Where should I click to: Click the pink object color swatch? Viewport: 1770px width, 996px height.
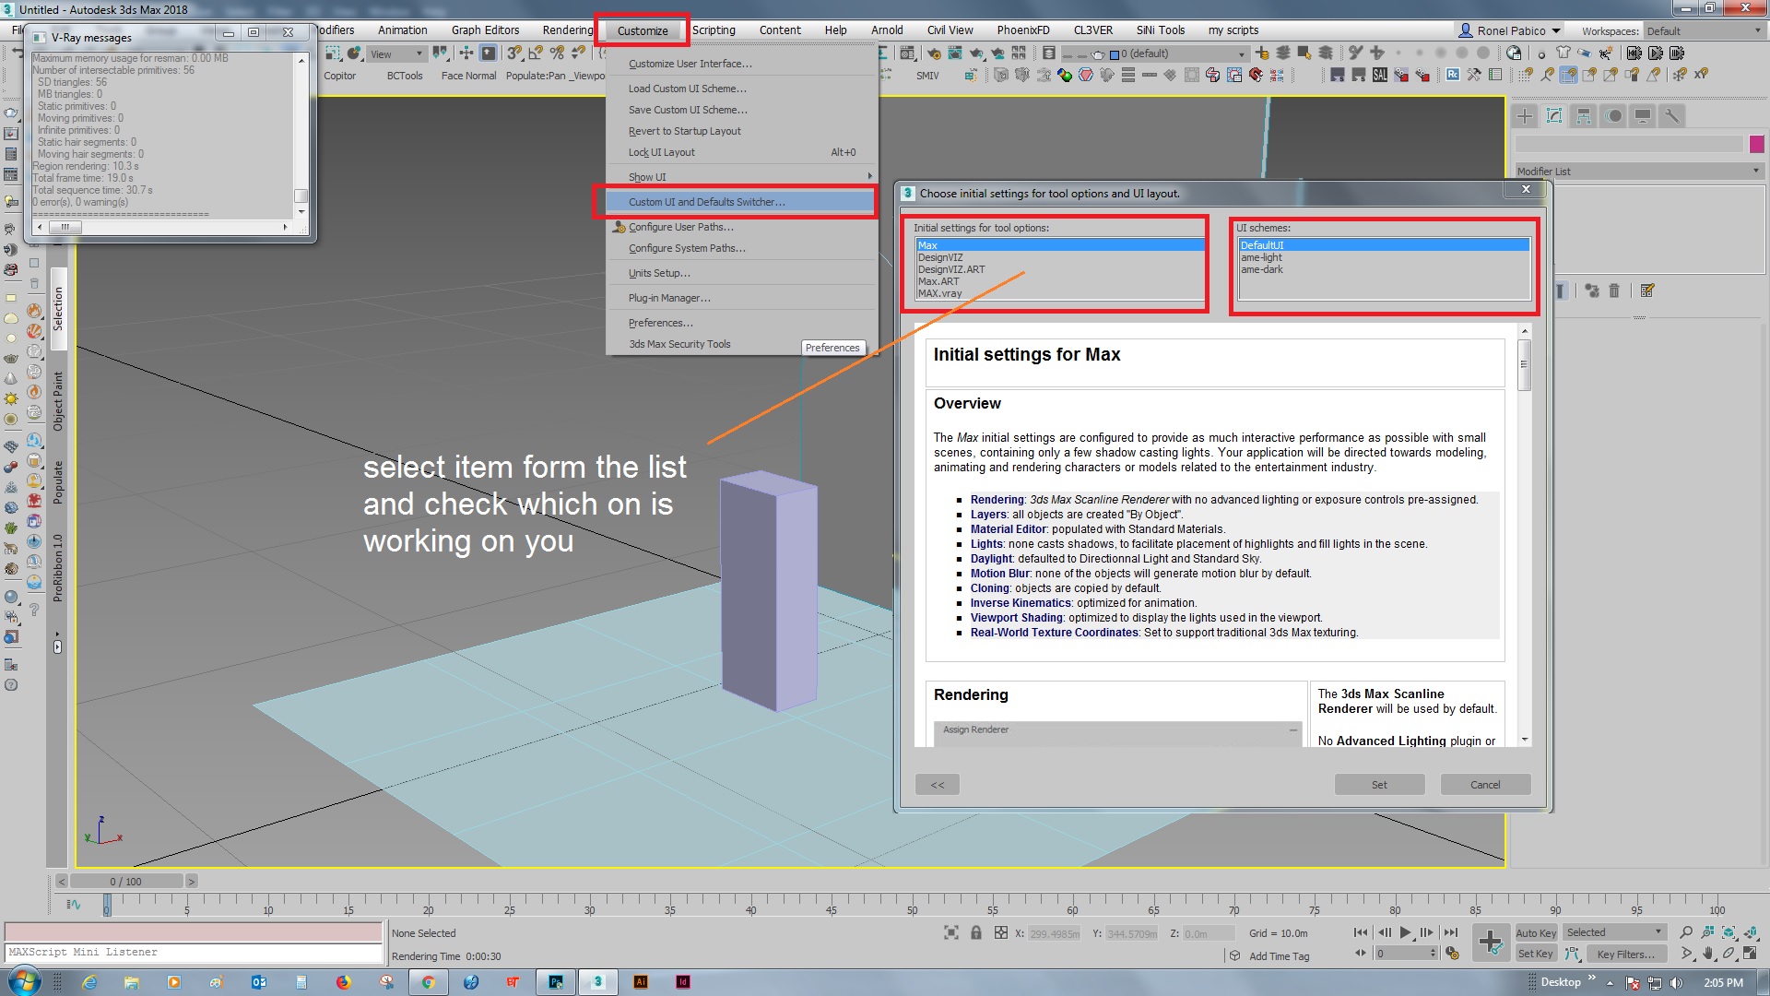(x=1756, y=144)
